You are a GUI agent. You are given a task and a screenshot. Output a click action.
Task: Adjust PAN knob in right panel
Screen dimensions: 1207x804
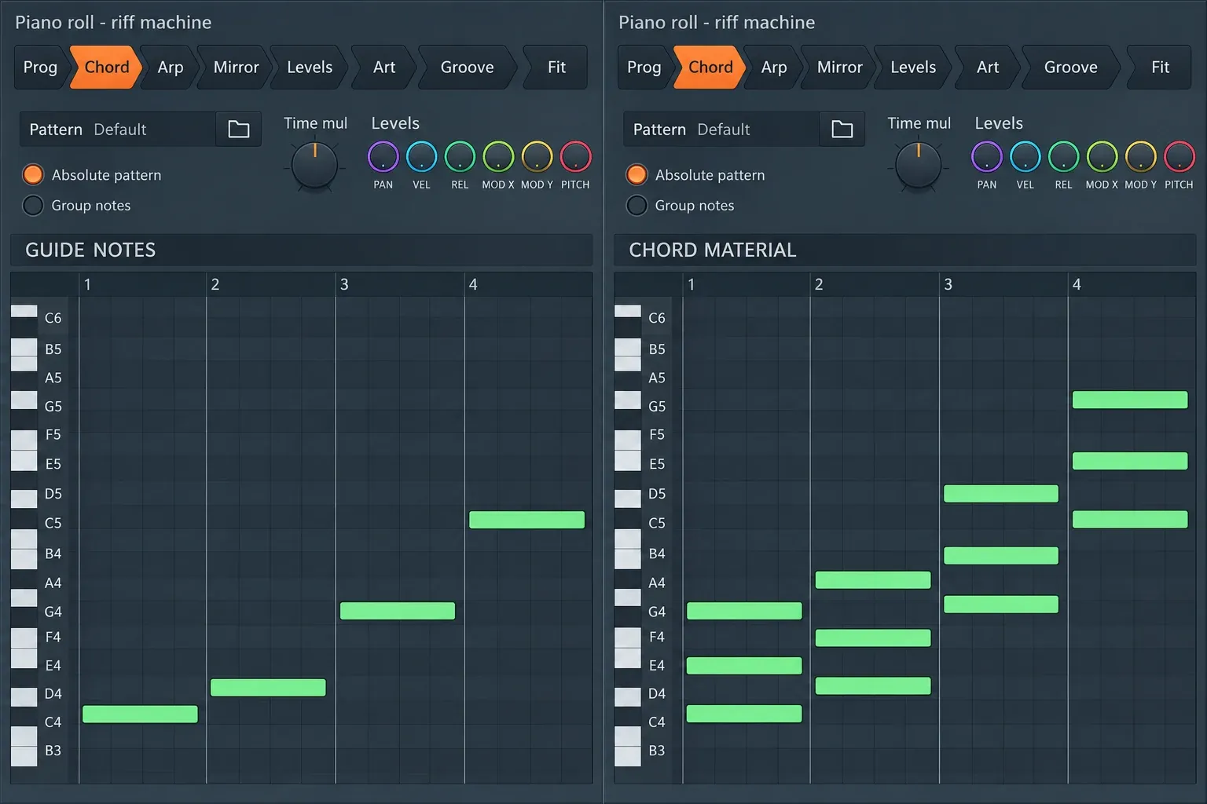tap(986, 157)
